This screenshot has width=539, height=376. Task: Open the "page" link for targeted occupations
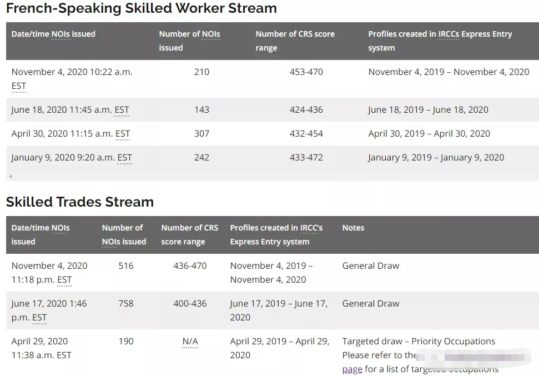(352, 369)
